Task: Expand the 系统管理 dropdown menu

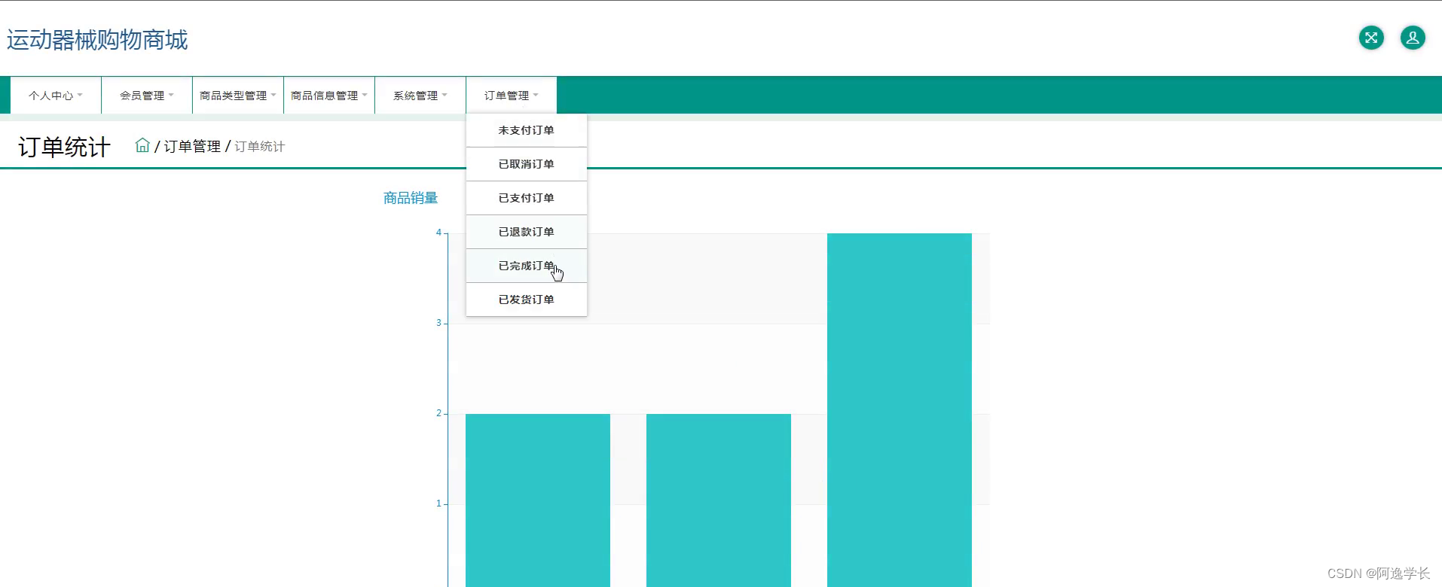Action: (x=420, y=96)
